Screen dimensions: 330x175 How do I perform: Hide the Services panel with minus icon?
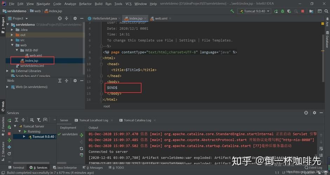point(321,113)
